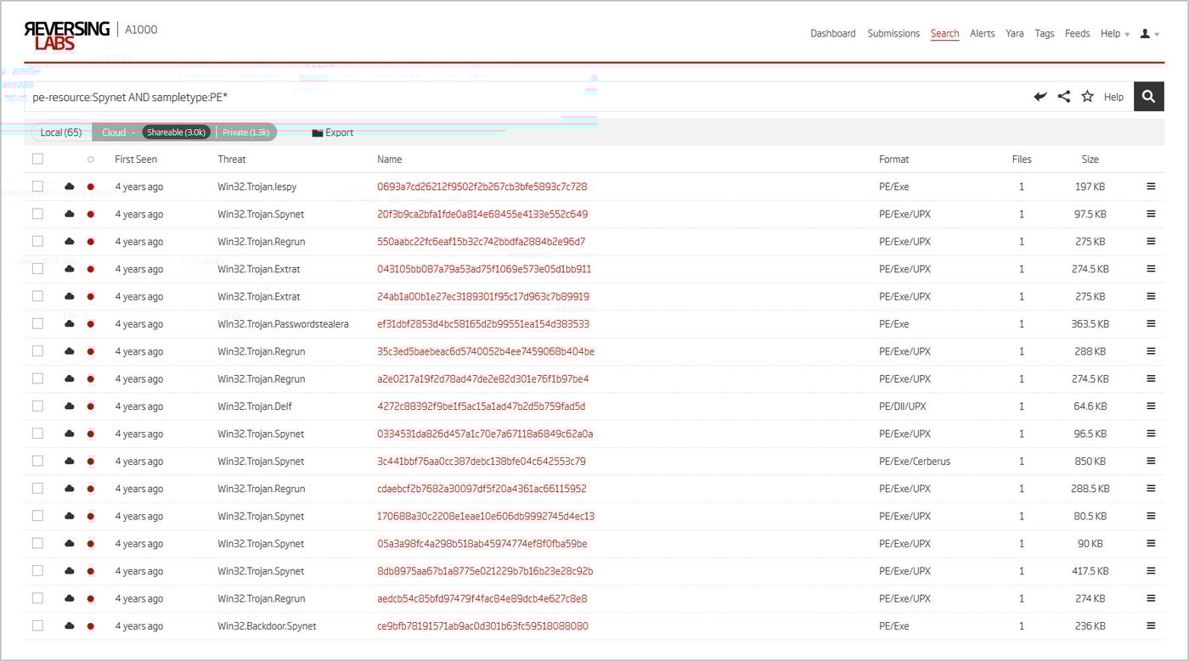Open row menu for 35c3ed5baebeac sample

click(x=1151, y=351)
